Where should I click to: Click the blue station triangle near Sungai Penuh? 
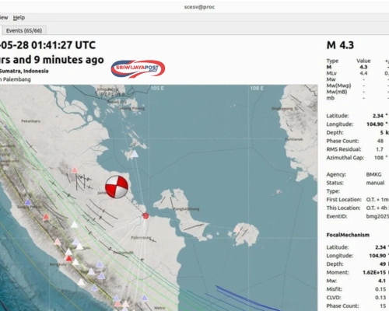pyautogui.click(x=28, y=202)
